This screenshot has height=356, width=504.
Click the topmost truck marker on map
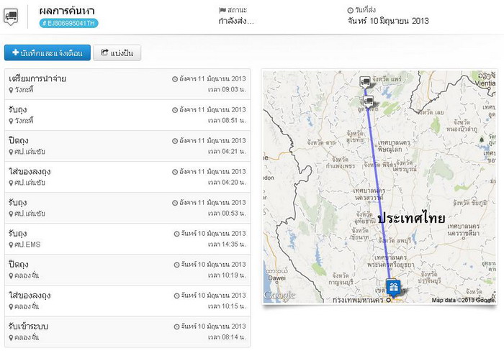(x=365, y=82)
